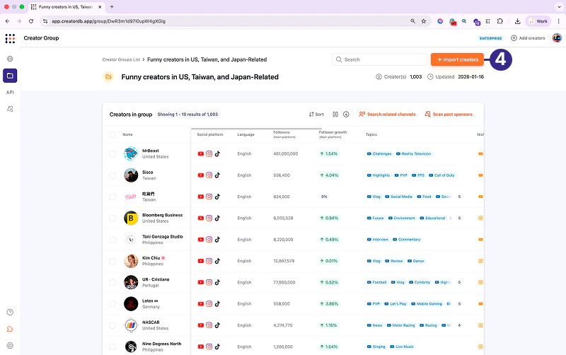Go back to Creator Groups List breadcrumb

(121, 59)
